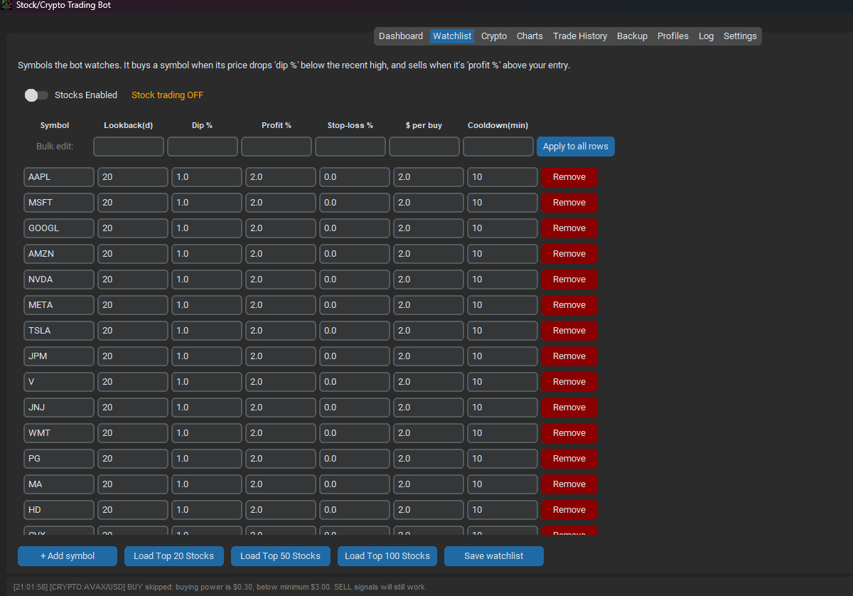Open the Backup tab
This screenshot has width=853, height=596.
point(632,36)
